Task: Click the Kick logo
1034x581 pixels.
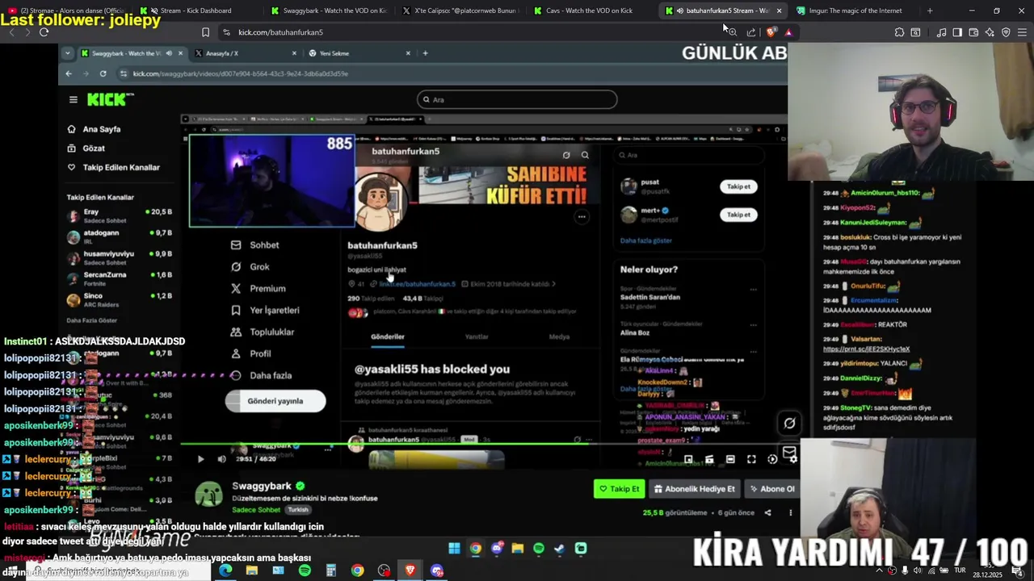Action: [x=110, y=99]
